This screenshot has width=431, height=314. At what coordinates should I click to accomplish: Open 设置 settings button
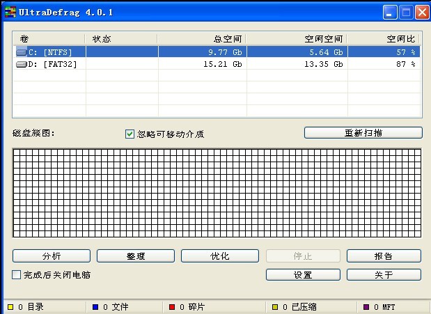point(303,275)
